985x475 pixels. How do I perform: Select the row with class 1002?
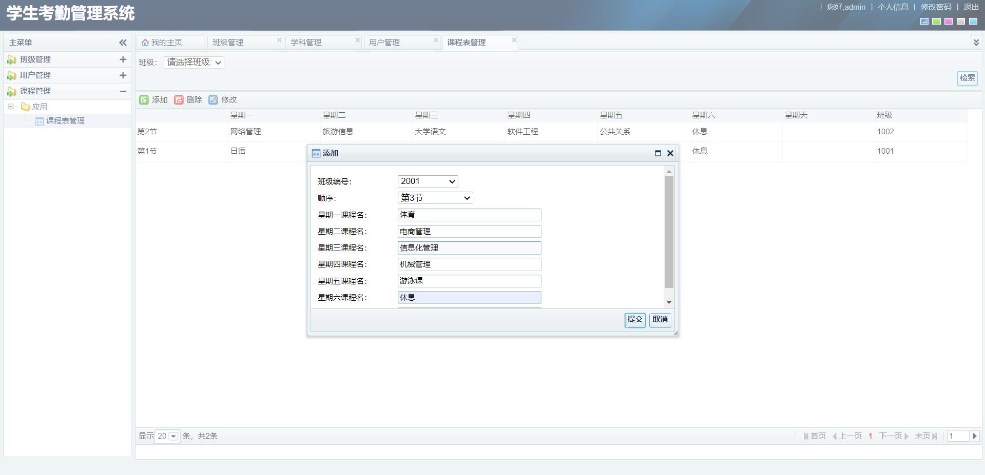pos(552,132)
